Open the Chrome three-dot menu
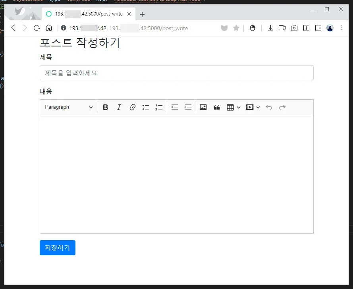 pyautogui.click(x=341, y=28)
